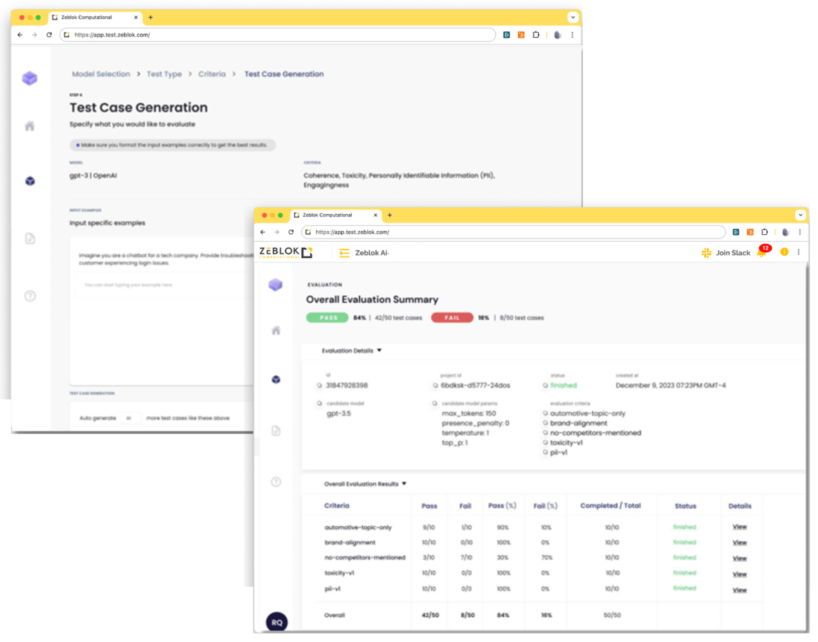Go forward in the front browser window
818x642 pixels.
pos(276,232)
